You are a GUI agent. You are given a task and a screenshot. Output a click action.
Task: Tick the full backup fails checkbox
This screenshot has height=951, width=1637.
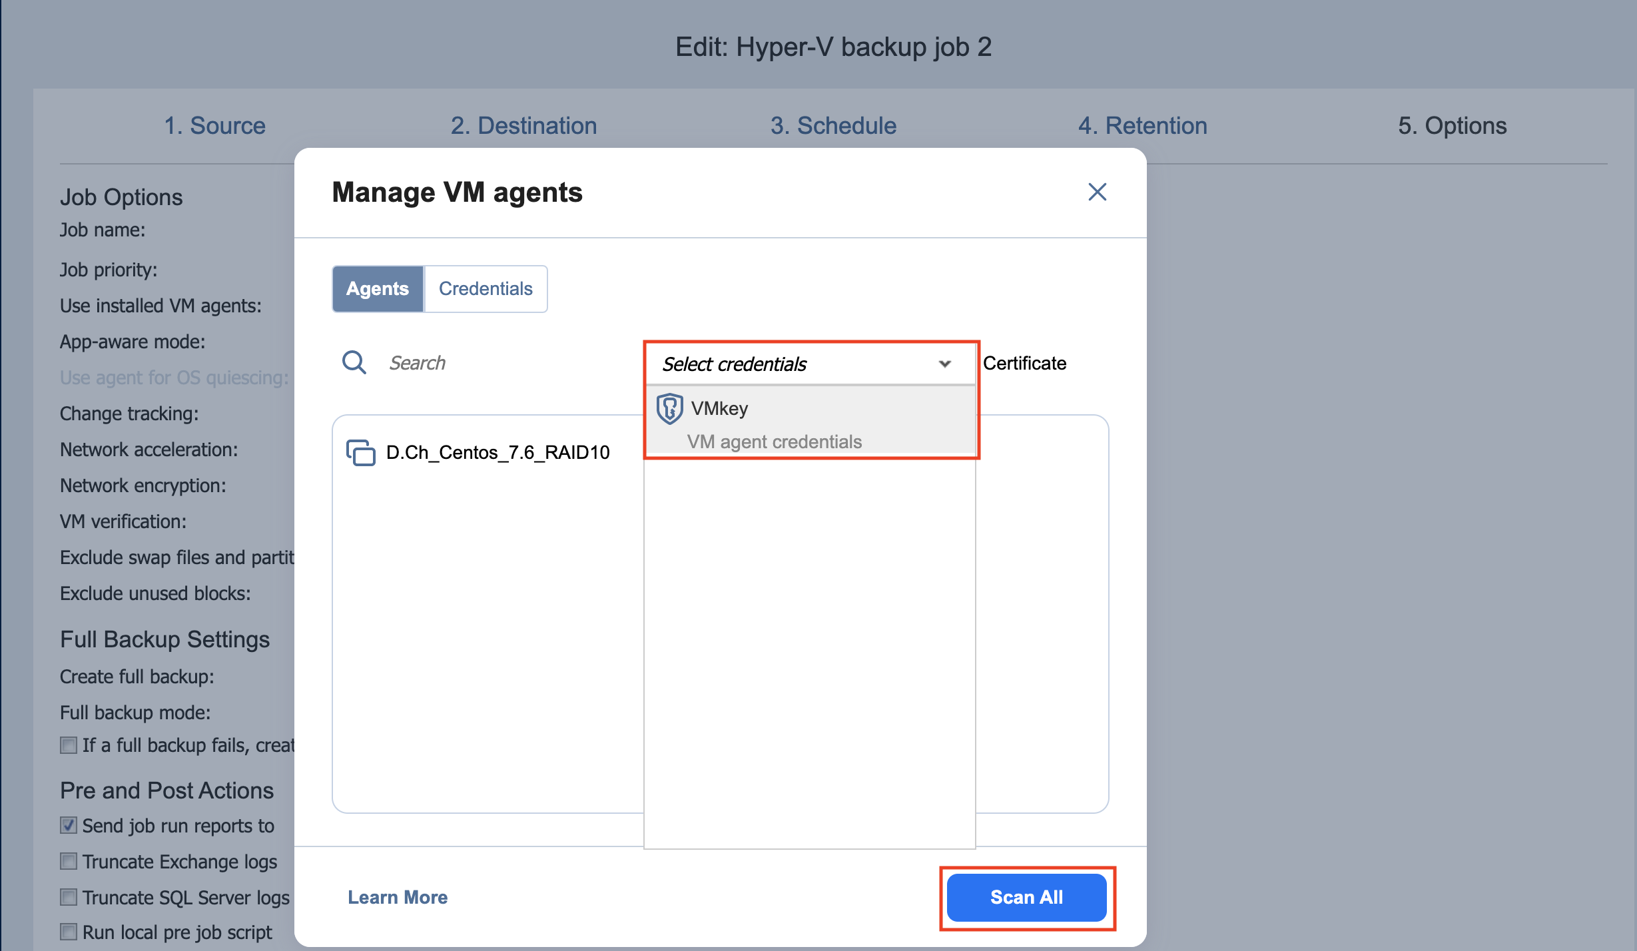pos(69,745)
